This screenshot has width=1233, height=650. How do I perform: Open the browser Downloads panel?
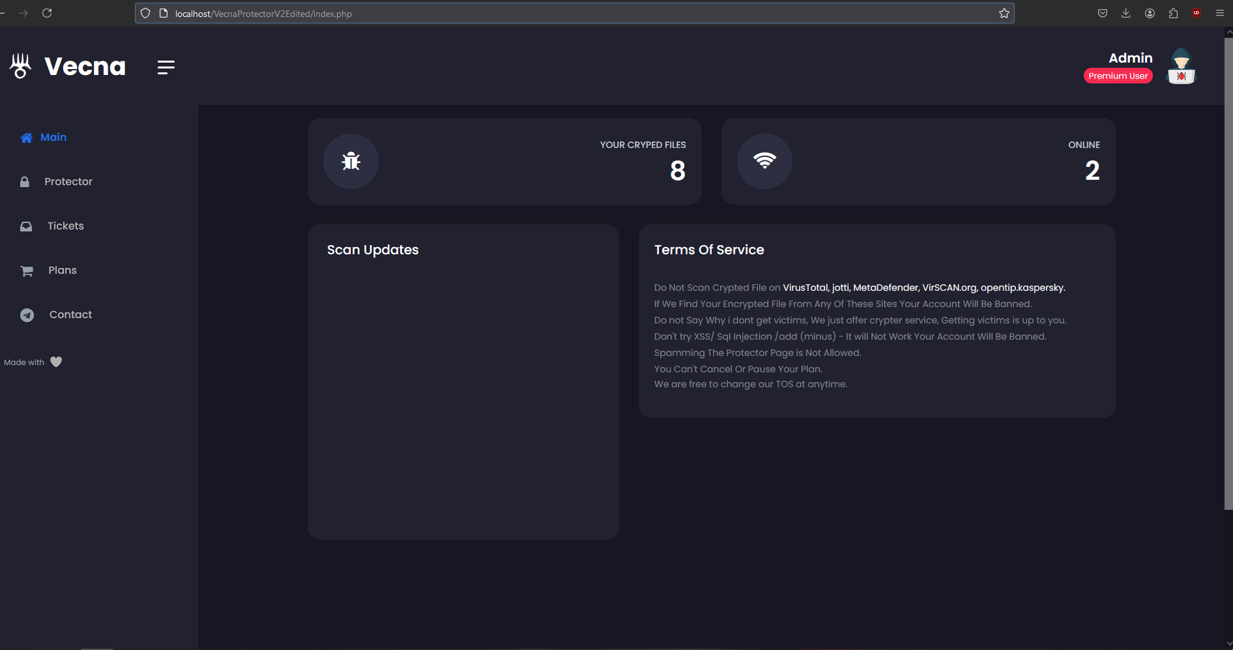click(x=1126, y=13)
